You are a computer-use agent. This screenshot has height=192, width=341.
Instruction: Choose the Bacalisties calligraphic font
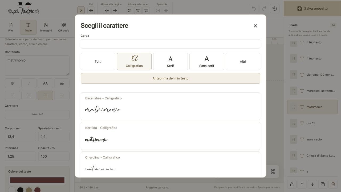pyautogui.click(x=170, y=106)
